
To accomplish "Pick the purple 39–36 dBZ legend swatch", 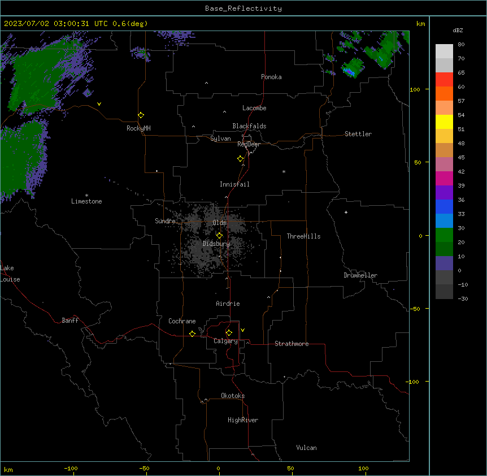I will (444, 192).
